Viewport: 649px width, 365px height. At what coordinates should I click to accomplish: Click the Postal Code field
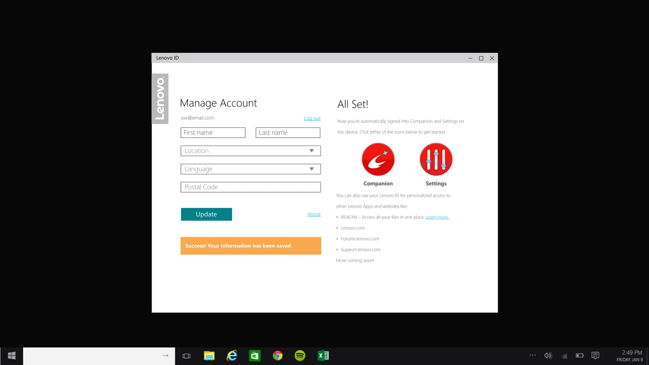(x=251, y=187)
